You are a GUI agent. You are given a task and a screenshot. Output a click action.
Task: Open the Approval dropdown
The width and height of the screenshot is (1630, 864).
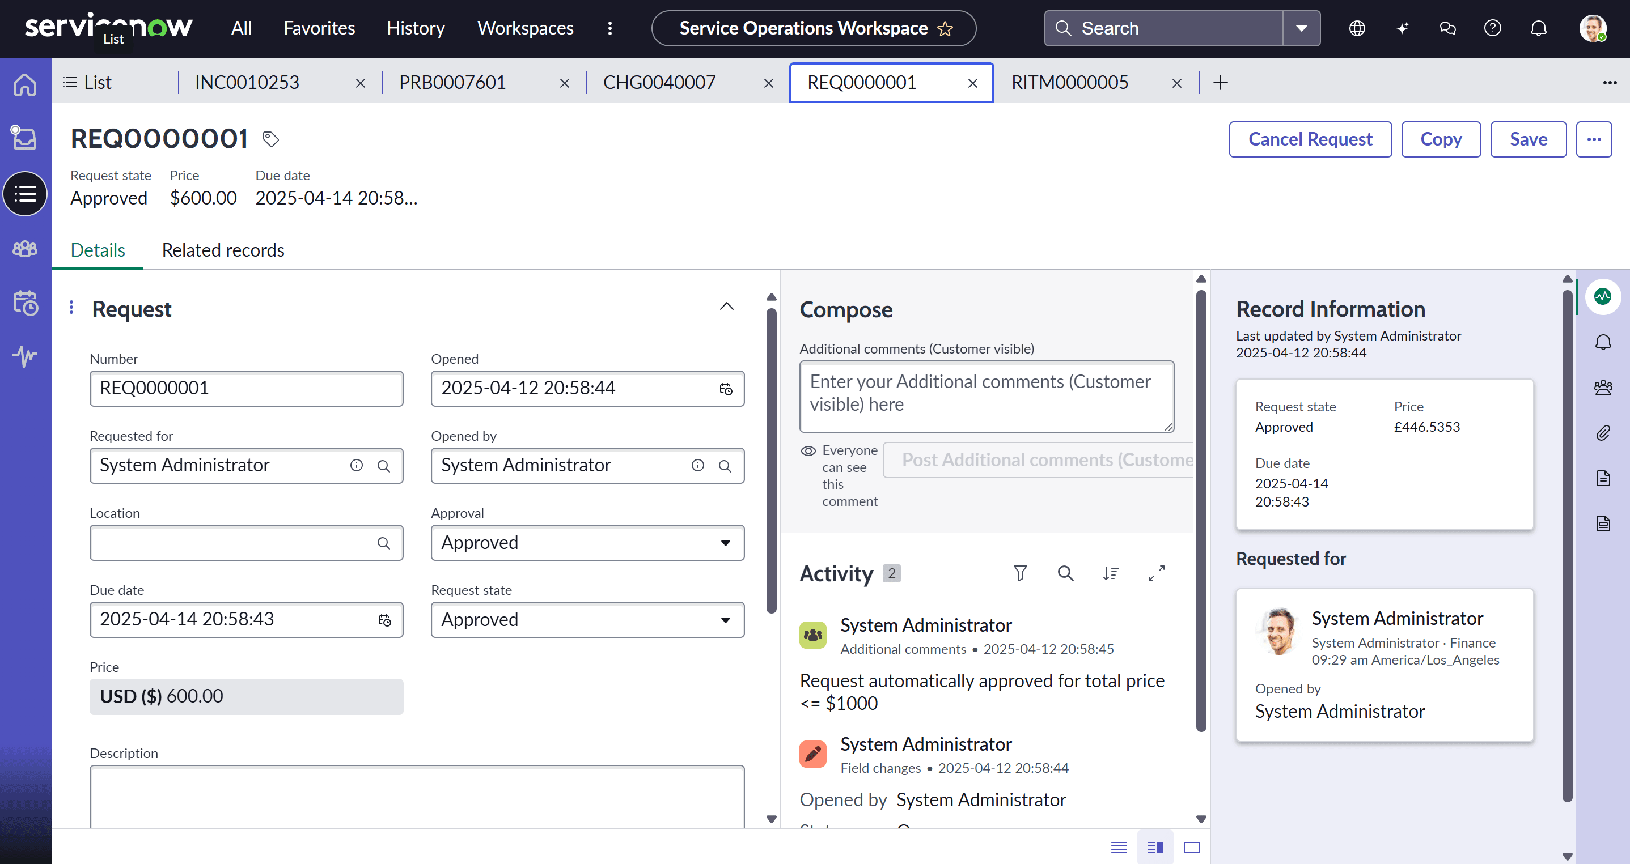(725, 543)
